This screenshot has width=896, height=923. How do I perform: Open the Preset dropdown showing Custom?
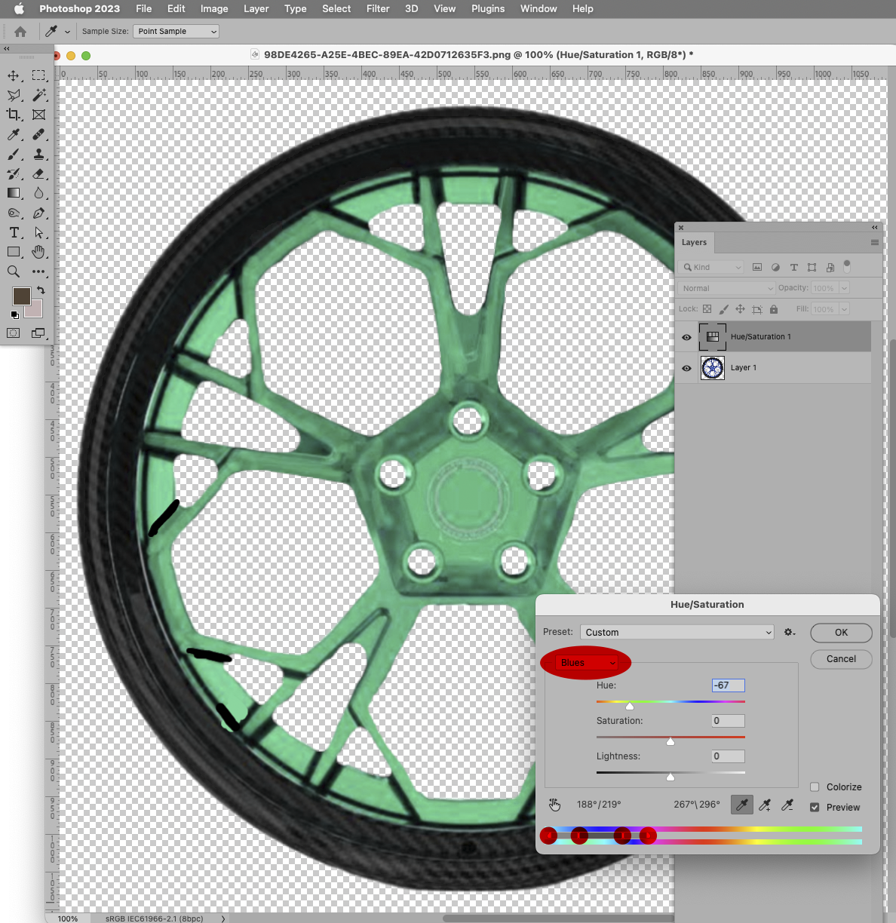point(676,632)
